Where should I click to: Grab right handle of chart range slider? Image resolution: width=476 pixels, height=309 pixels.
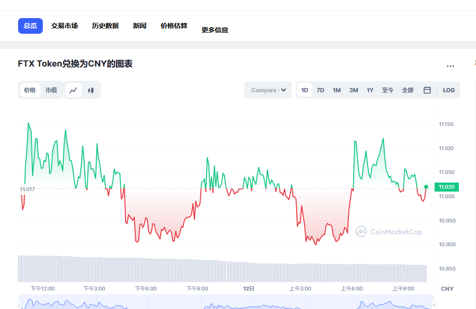[434, 305]
